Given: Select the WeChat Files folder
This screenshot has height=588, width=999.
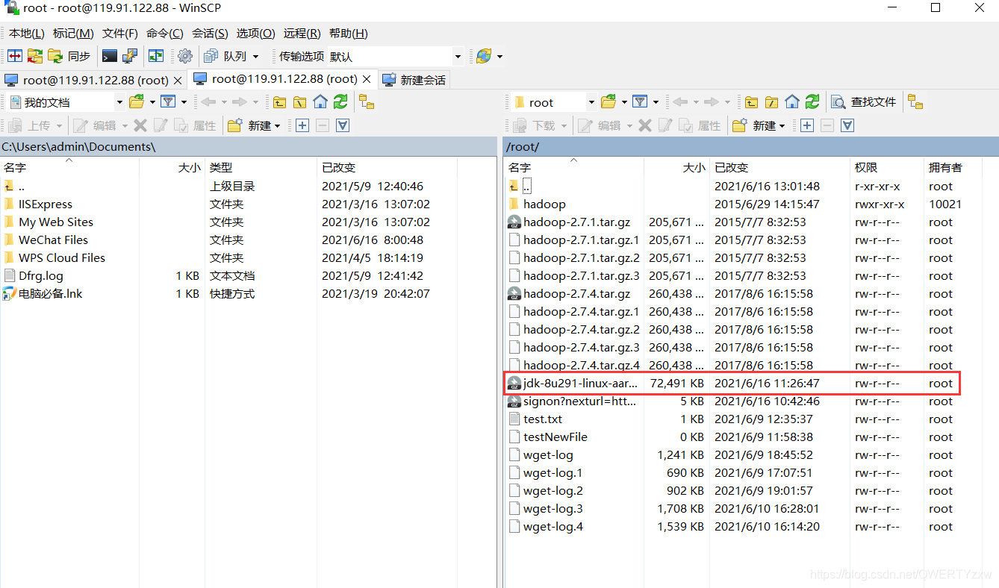Looking at the screenshot, I should coord(53,240).
